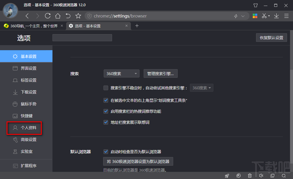The image size is (293, 179).
Task: Click the scissors screenshot tool
Action: pos(264,16)
